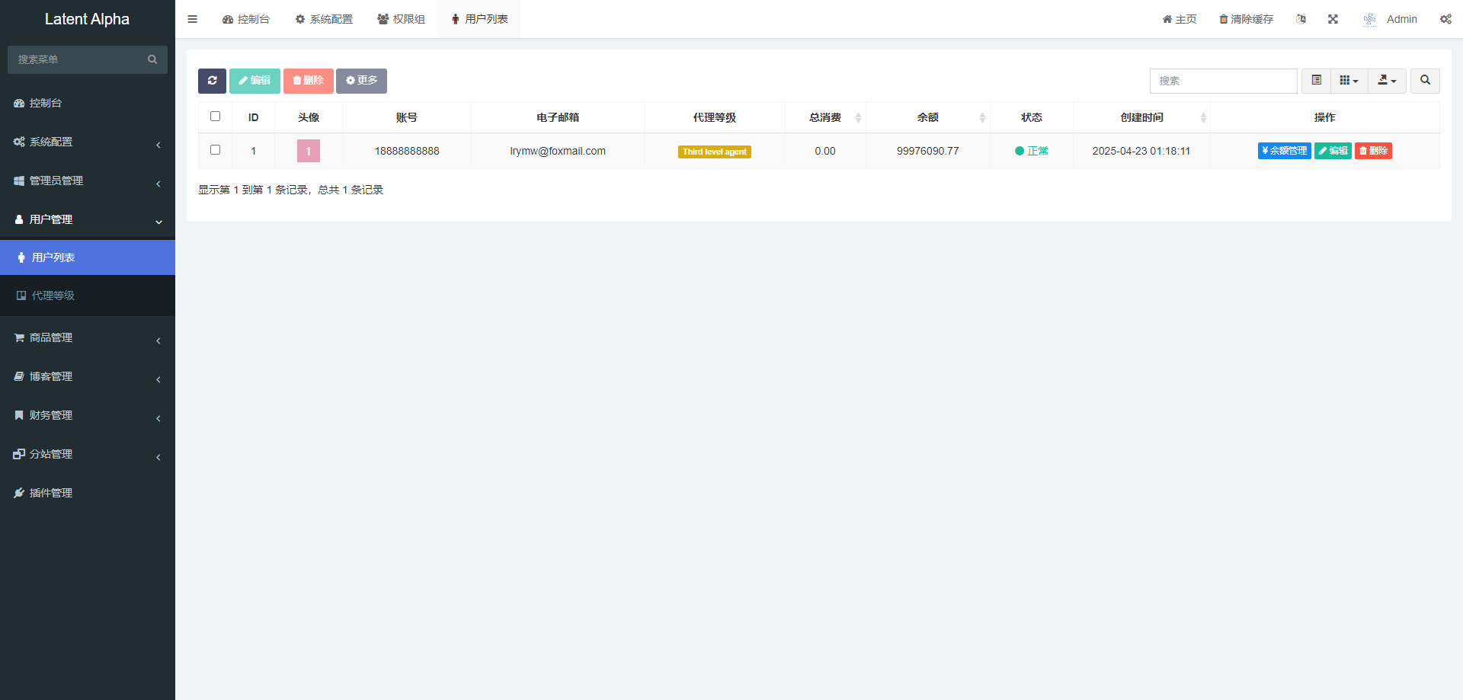The image size is (1463, 700).
Task: Open the columns visibility dropdown
Action: [x=1349, y=81]
